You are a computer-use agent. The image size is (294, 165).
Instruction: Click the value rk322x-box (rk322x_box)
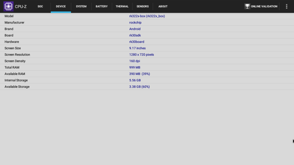(x=147, y=16)
